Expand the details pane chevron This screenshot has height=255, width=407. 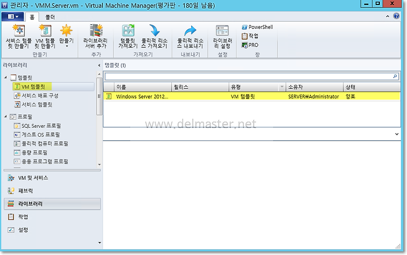point(397,134)
